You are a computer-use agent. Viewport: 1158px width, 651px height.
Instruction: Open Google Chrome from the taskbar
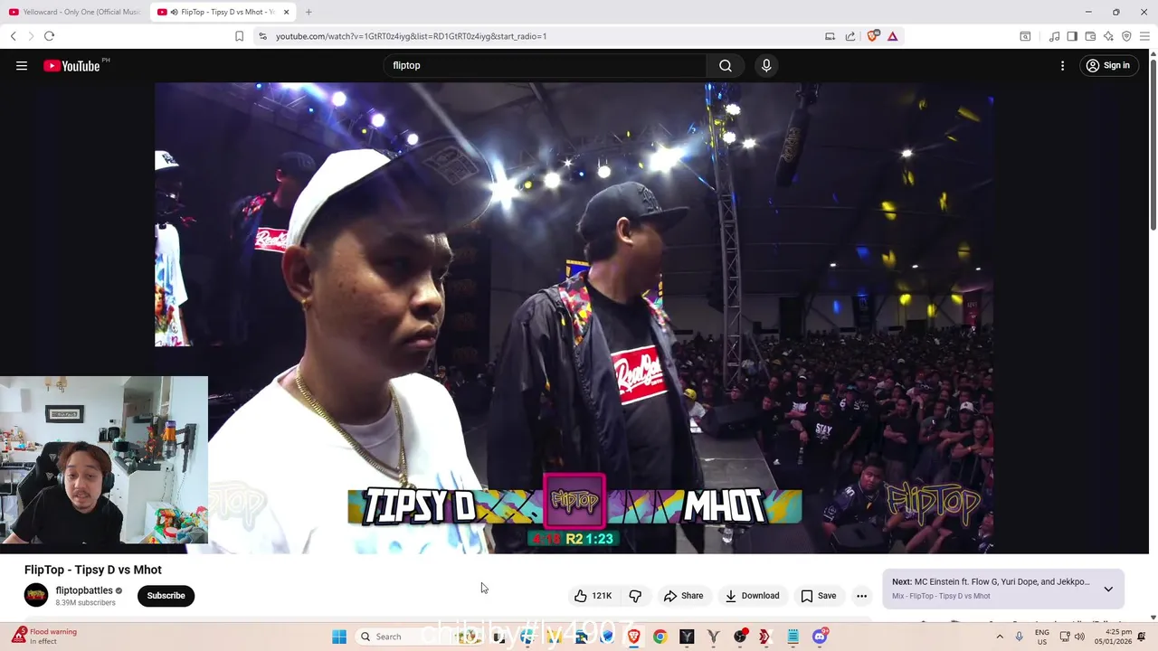coord(660,637)
